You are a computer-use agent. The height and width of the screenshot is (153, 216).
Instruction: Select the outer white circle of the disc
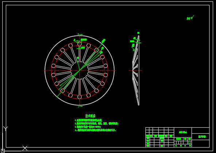click(79, 70)
